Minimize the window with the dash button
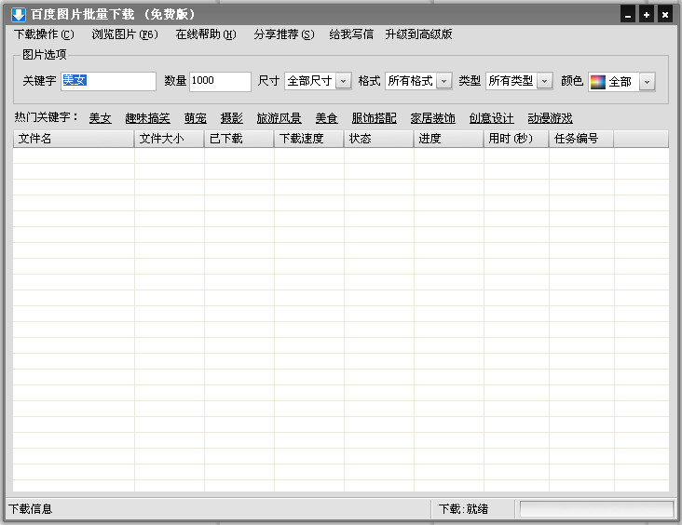The height and width of the screenshot is (525, 682). coord(628,15)
